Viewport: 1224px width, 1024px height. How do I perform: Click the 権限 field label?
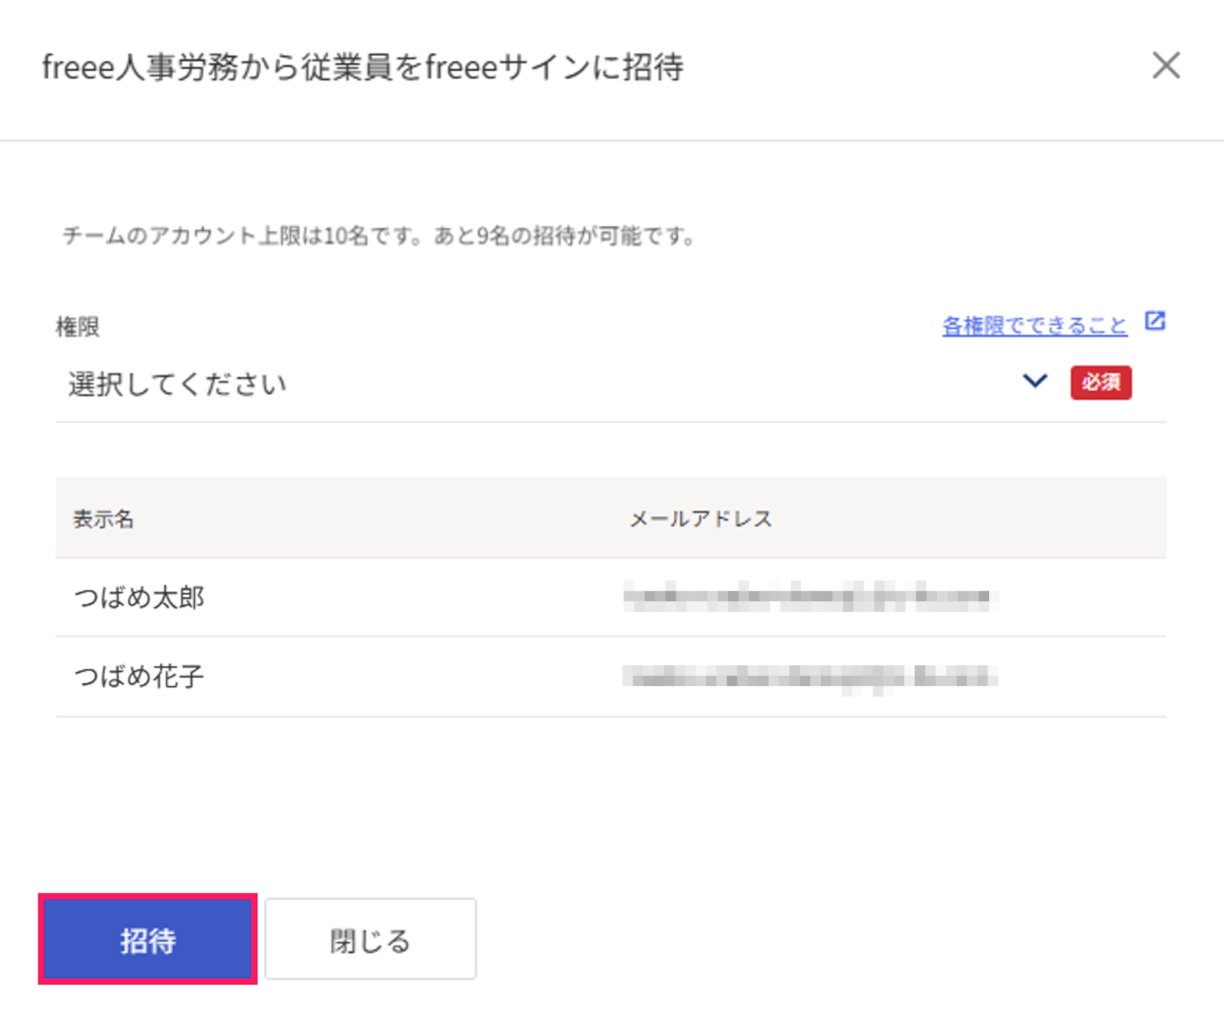(78, 327)
